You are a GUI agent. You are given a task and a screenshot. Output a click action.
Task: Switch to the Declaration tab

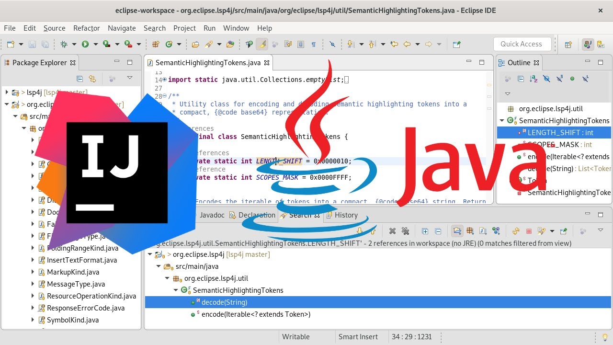click(252, 215)
